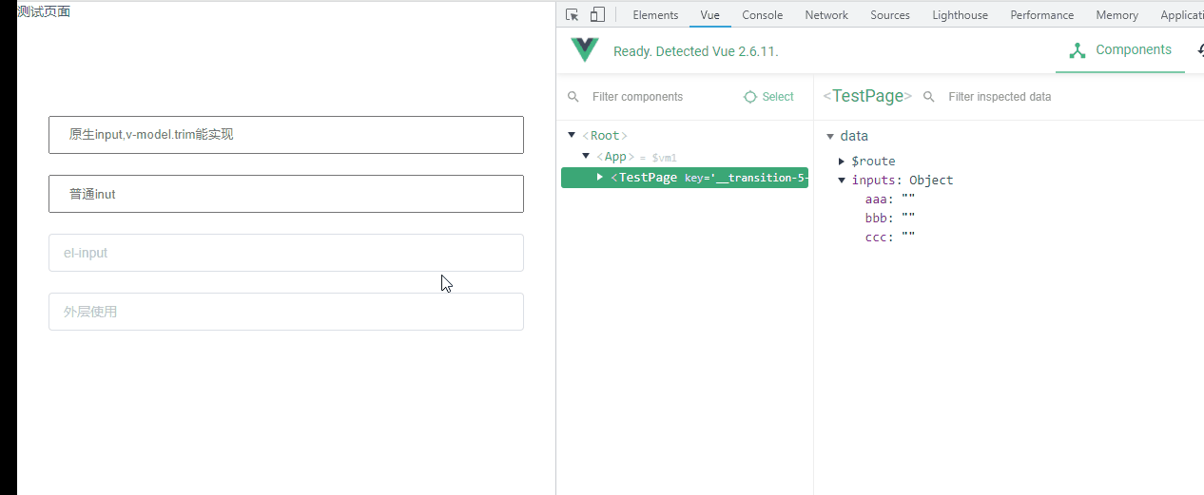The width and height of the screenshot is (1204, 495).
Task: Click the TestPage inspector title
Action: tap(867, 96)
